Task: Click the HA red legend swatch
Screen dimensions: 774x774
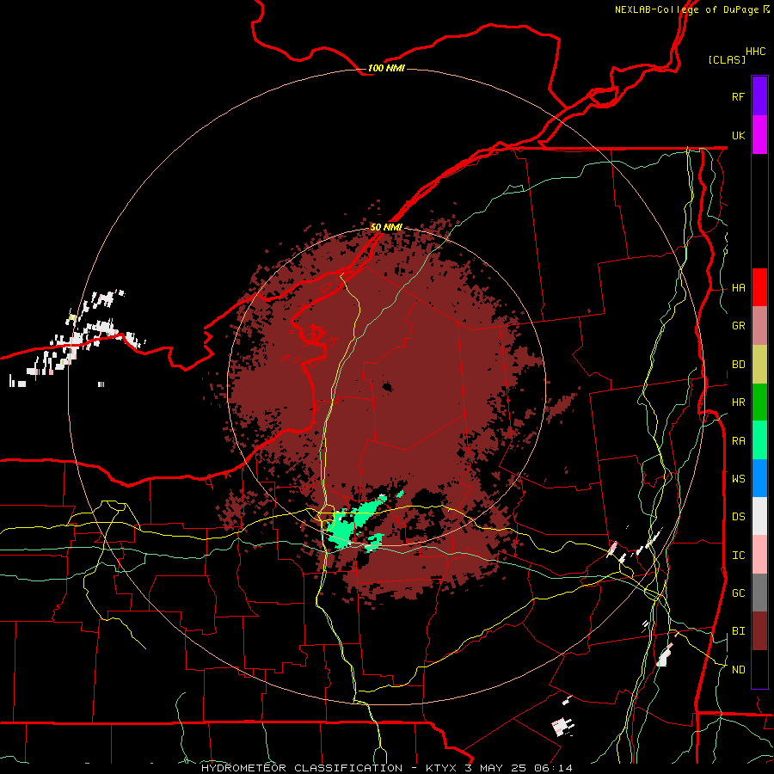Action: pyautogui.click(x=759, y=287)
